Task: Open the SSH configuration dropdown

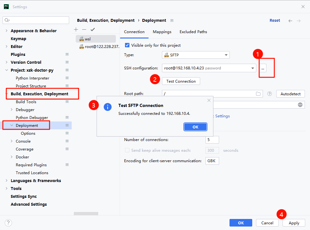Action: pos(209,68)
